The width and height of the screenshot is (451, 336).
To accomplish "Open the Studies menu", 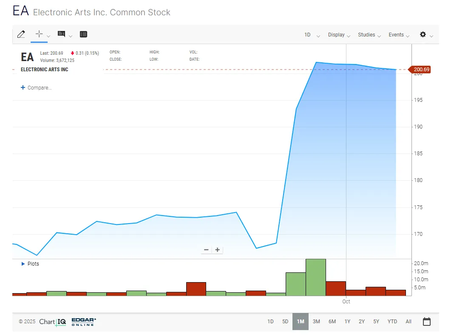I will tap(369, 35).
